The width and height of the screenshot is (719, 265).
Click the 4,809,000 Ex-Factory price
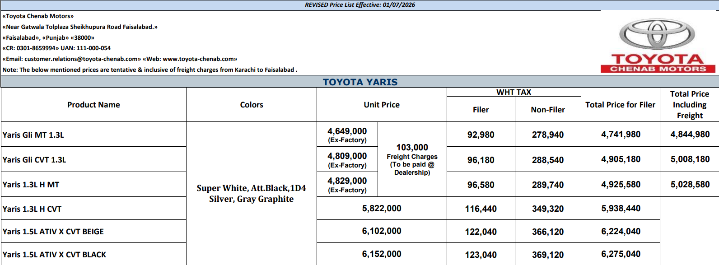coord(347,160)
